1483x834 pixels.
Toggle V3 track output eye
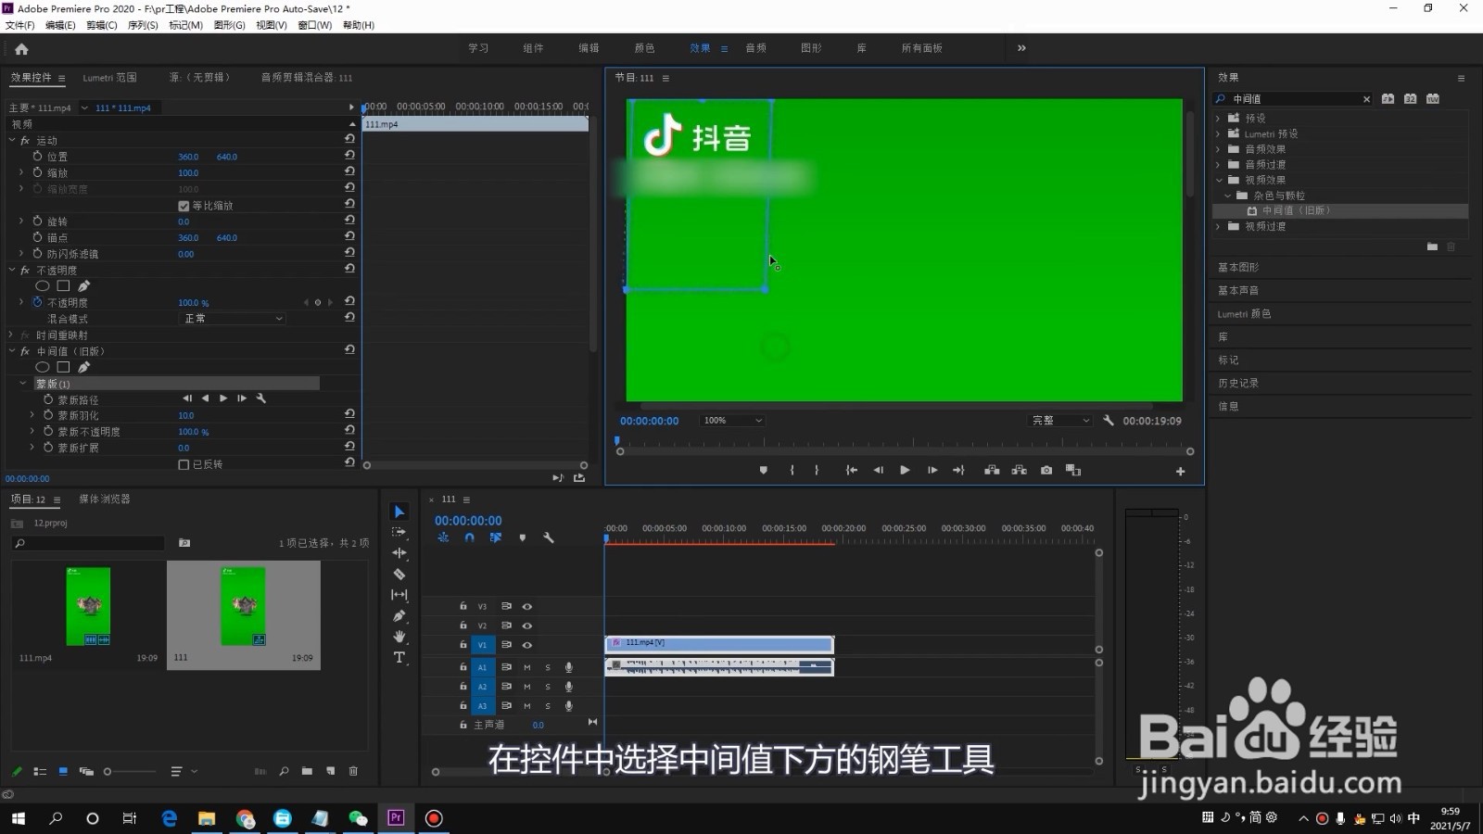click(x=527, y=606)
